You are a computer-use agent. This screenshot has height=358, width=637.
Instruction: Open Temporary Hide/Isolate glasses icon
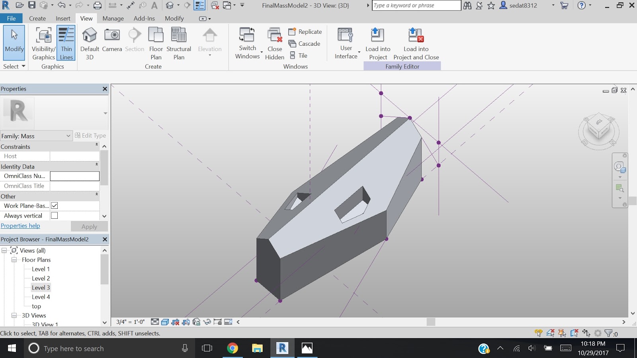click(207, 322)
